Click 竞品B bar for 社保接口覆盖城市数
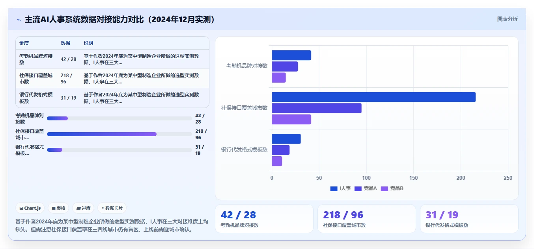 pos(291,119)
